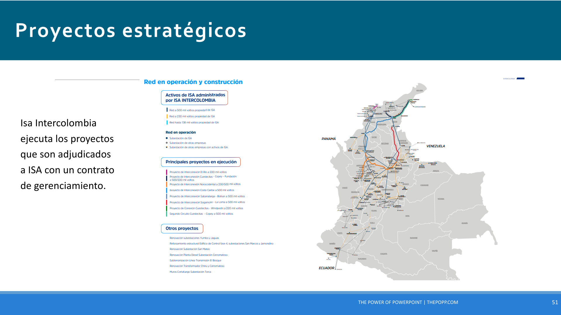Screen dimensions: 561x315
Task: Select 'Proyecto de Interconexión Cuestecitas - Copey - Fundación'
Action: (203, 178)
